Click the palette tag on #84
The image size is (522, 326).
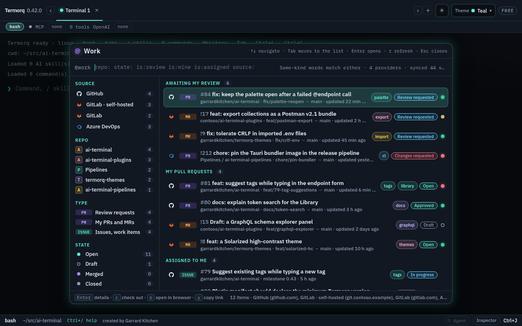coord(381,97)
